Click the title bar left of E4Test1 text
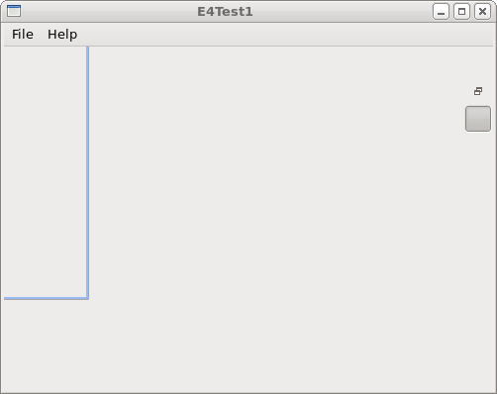This screenshot has height=394, width=497. coord(109,12)
